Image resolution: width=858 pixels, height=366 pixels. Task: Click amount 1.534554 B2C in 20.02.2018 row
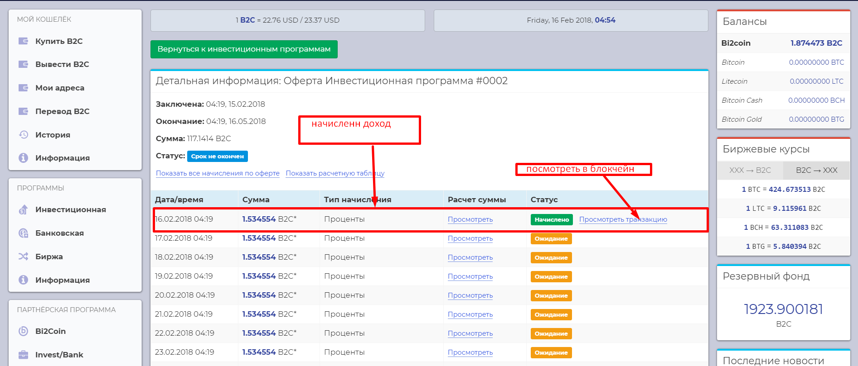(x=269, y=295)
